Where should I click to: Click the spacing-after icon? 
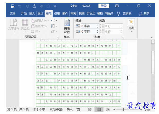tap(102, 31)
